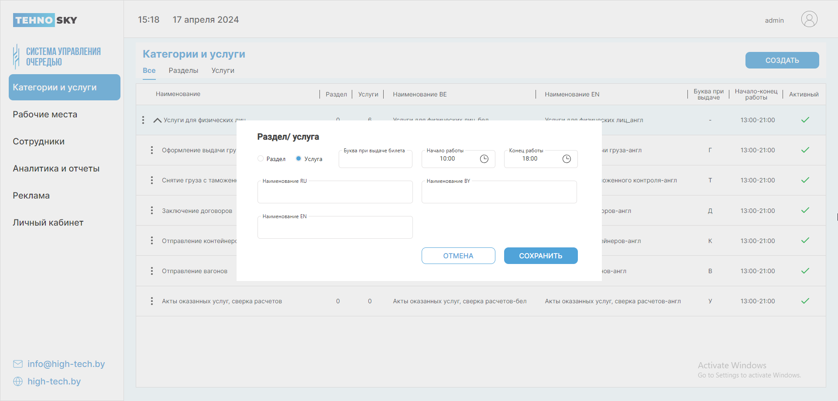838x401 pixels.
Task: Click active checkmark for Акты оказанных услуг
Action: click(x=805, y=301)
